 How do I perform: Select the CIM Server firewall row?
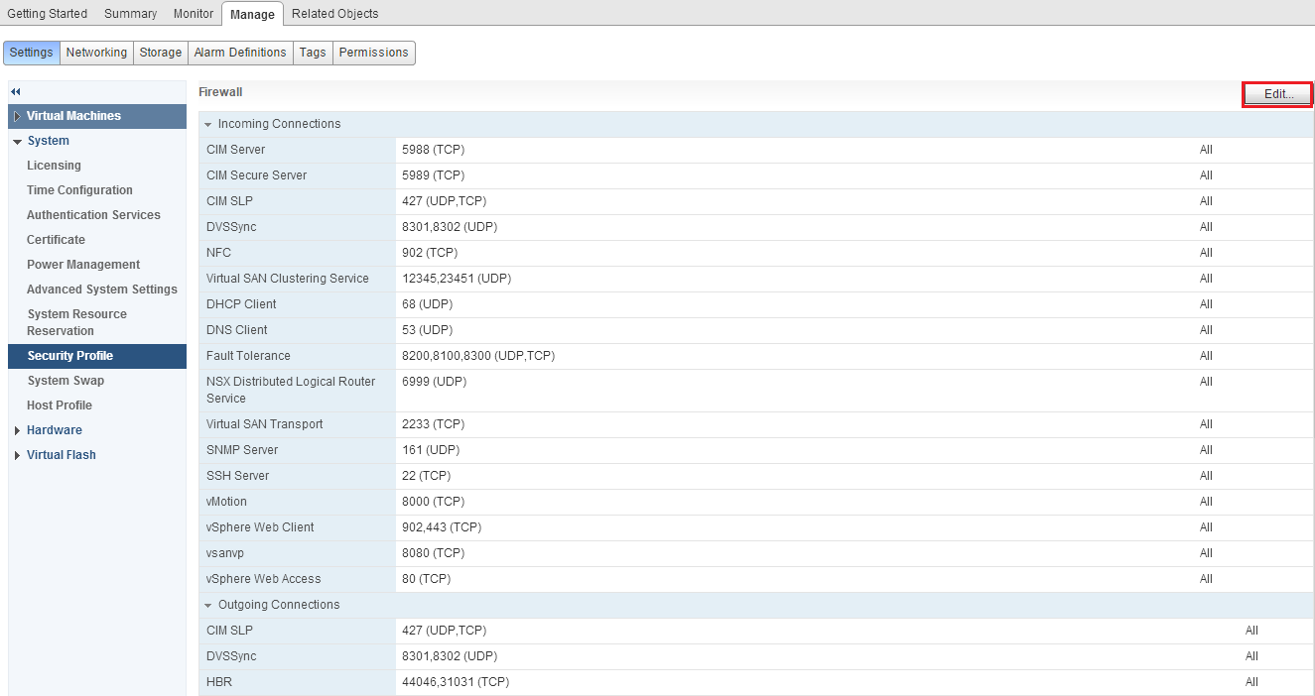[755, 150]
